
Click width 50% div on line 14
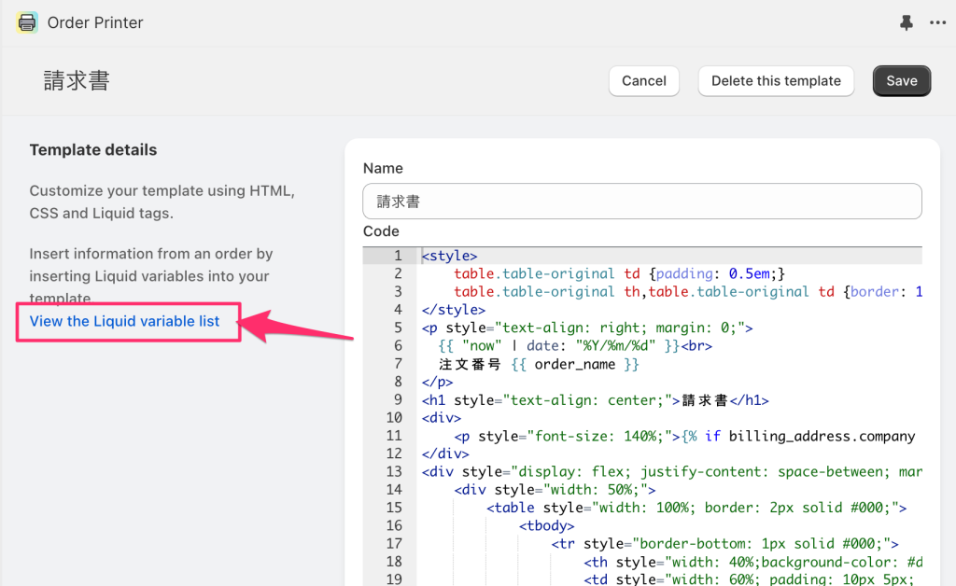click(555, 490)
